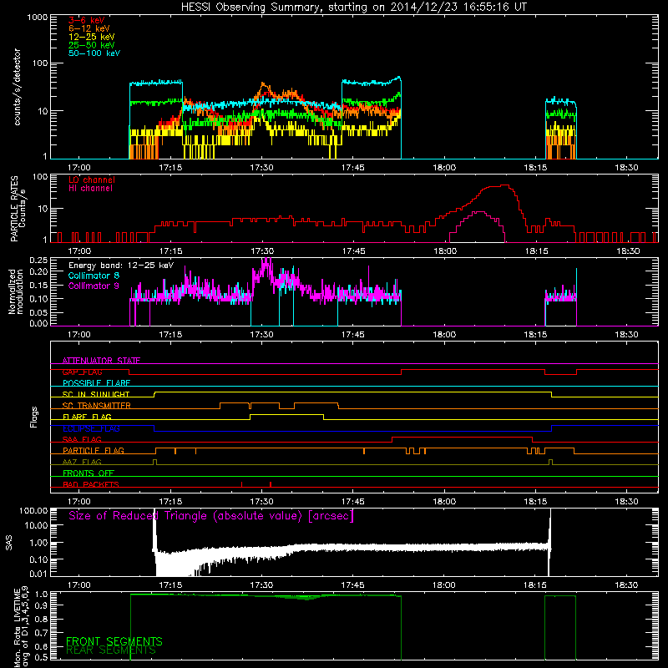Click the PARTICLE_FLAG label
This screenshot has width=668, height=668.
(94, 451)
